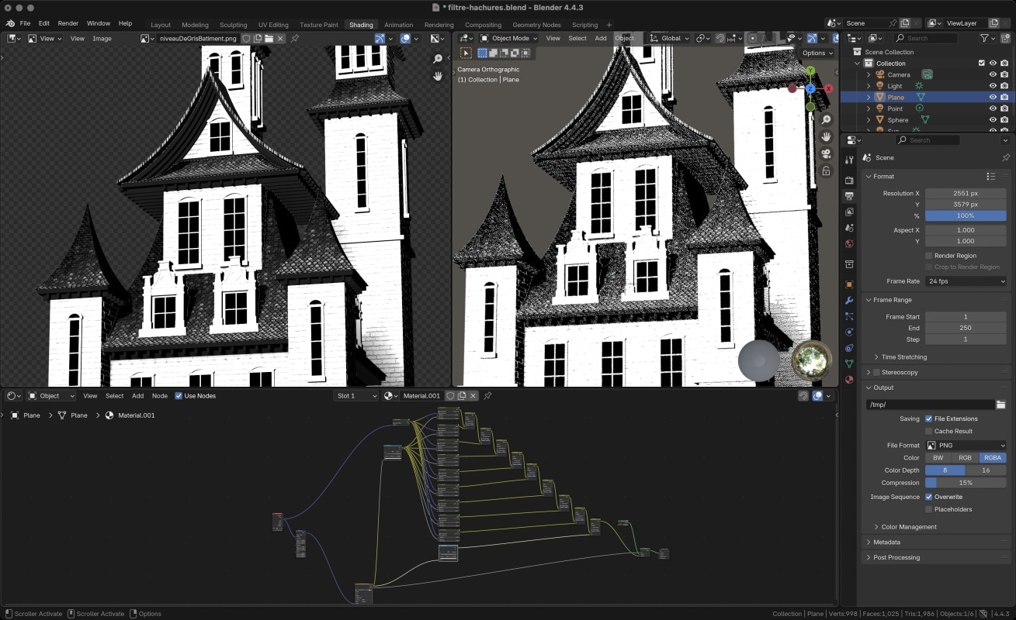Toggle File Extensions checkbox
This screenshot has height=620, width=1016.
929,418
